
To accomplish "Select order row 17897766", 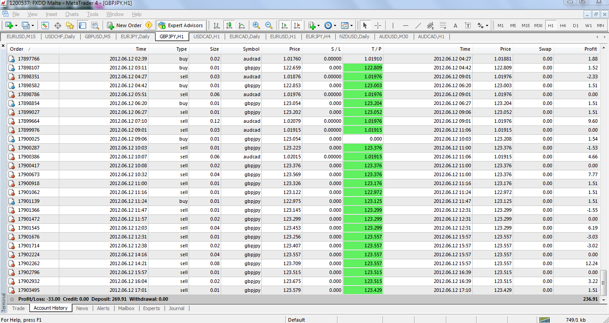I will click(x=304, y=59).
